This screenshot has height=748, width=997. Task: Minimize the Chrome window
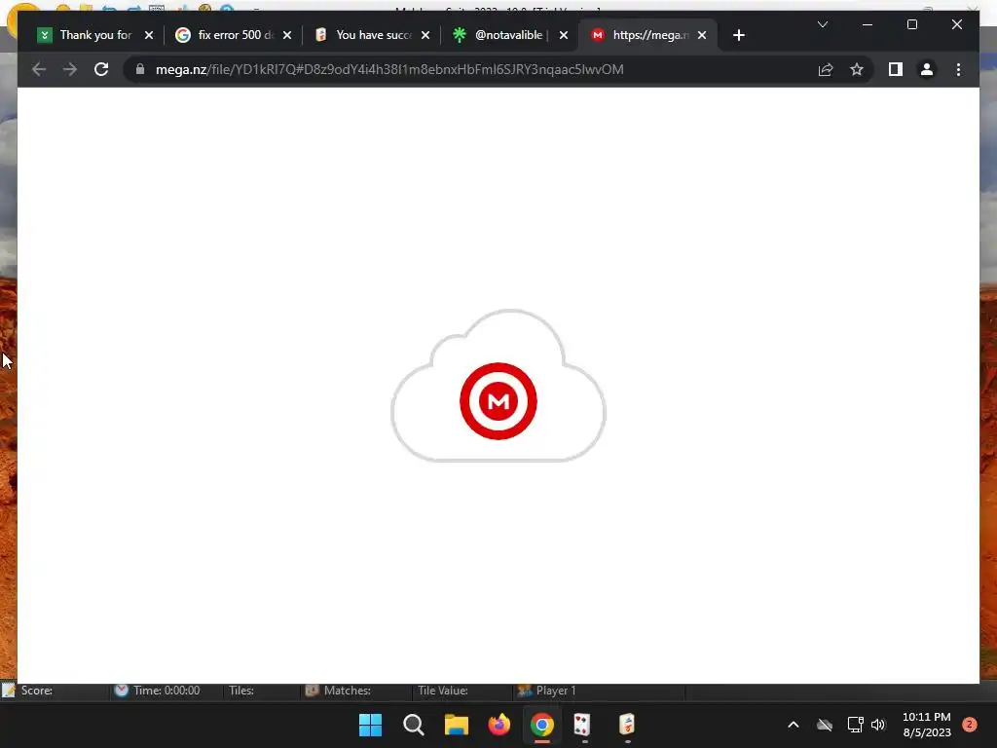(x=868, y=24)
